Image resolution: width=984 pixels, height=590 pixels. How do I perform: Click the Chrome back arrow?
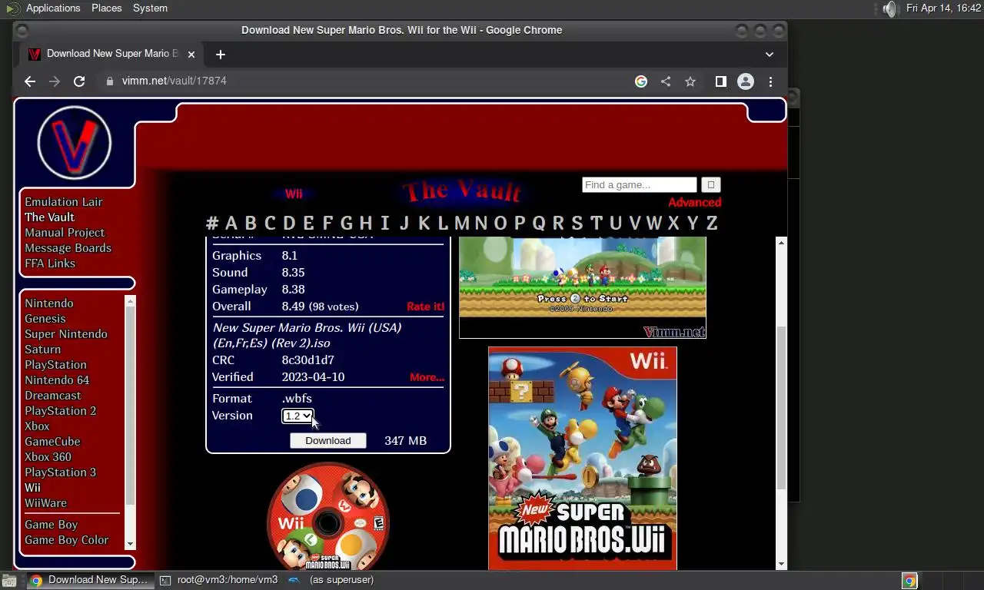pos(30,81)
